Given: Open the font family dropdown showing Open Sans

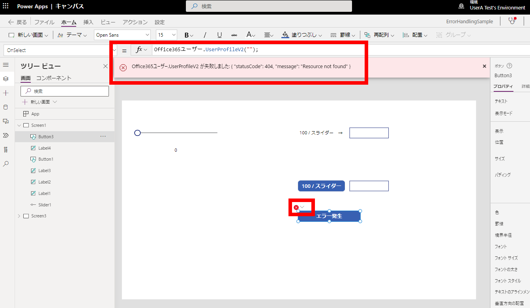Looking at the screenshot, I should pyautogui.click(x=122, y=35).
